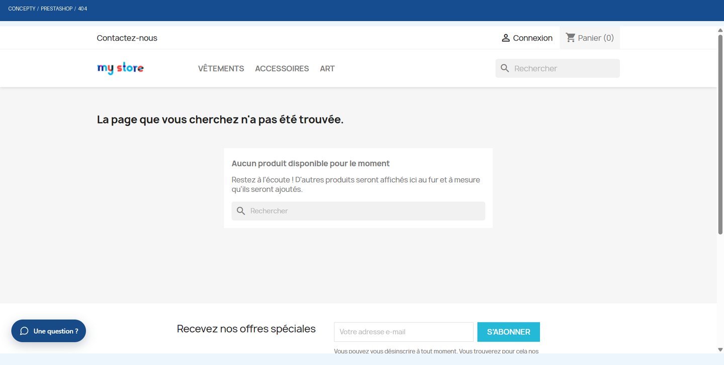Viewport: 724px width, 365px height.
Task: Click the 404 breadcrumb text
Action: pos(82,9)
